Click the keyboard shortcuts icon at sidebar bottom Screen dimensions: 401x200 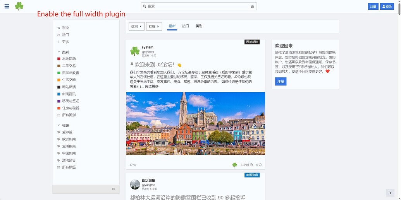tap(114, 189)
